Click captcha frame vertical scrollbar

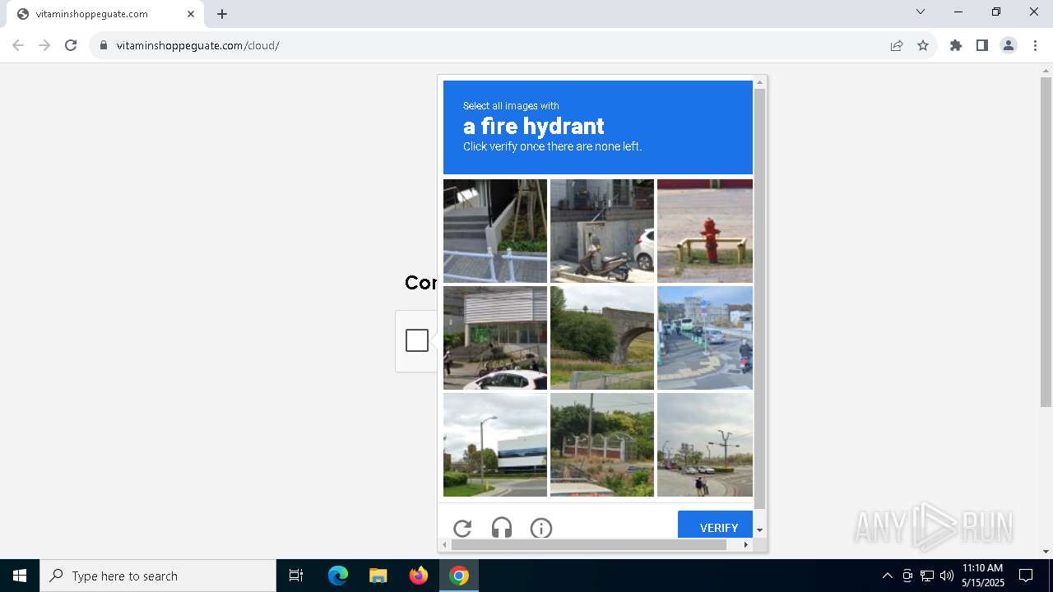(x=760, y=298)
